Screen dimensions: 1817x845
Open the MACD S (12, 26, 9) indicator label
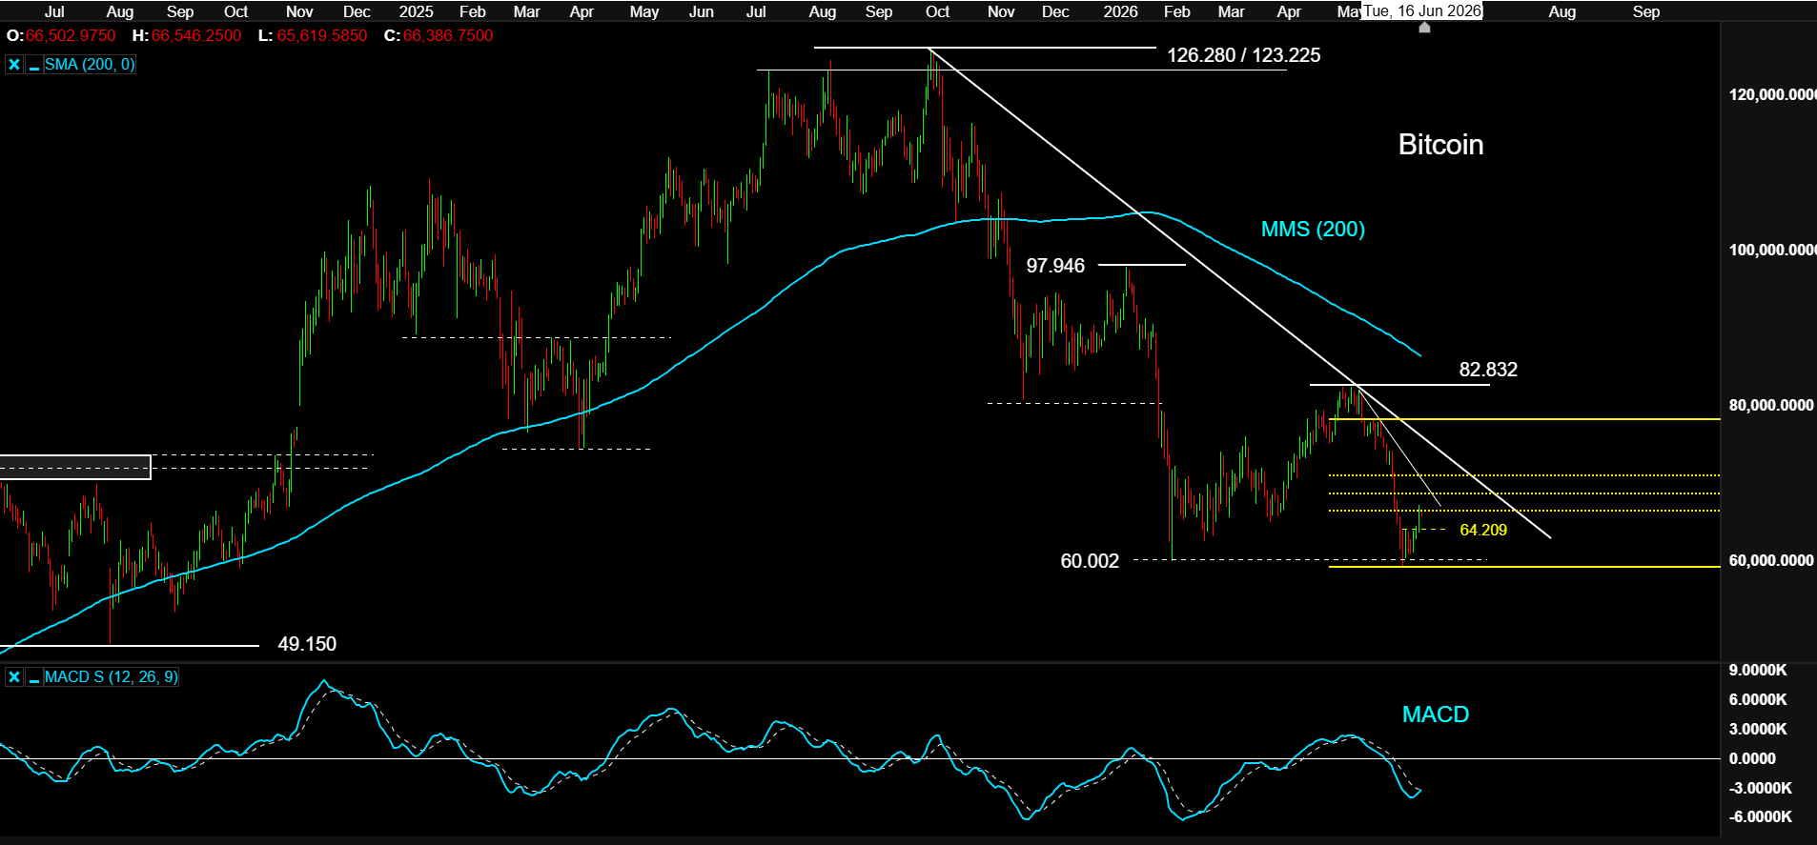point(111,677)
